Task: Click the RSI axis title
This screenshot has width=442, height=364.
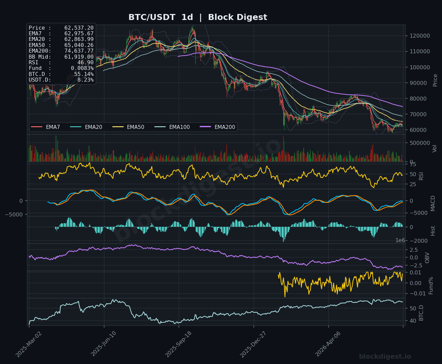Action: coord(421,176)
